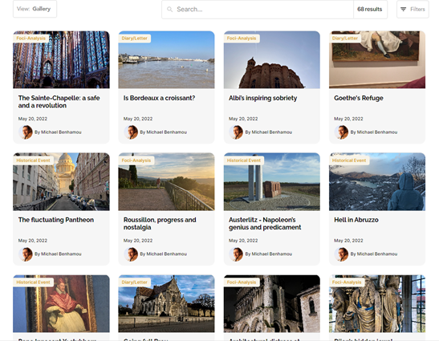The width and height of the screenshot is (439, 341).
Task: Open the Pope portrait painting thumbnail
Action: (61, 303)
